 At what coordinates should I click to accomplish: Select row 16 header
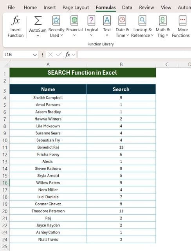5,183
